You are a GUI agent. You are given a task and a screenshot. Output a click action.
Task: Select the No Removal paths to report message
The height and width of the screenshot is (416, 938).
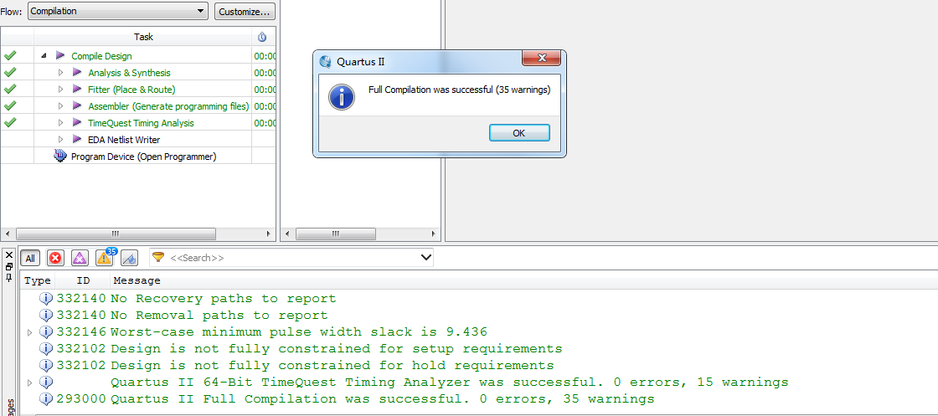coord(219,315)
